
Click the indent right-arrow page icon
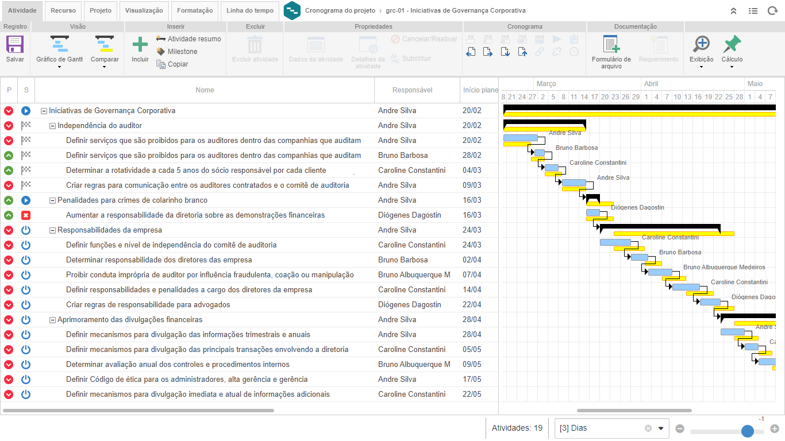tap(488, 52)
